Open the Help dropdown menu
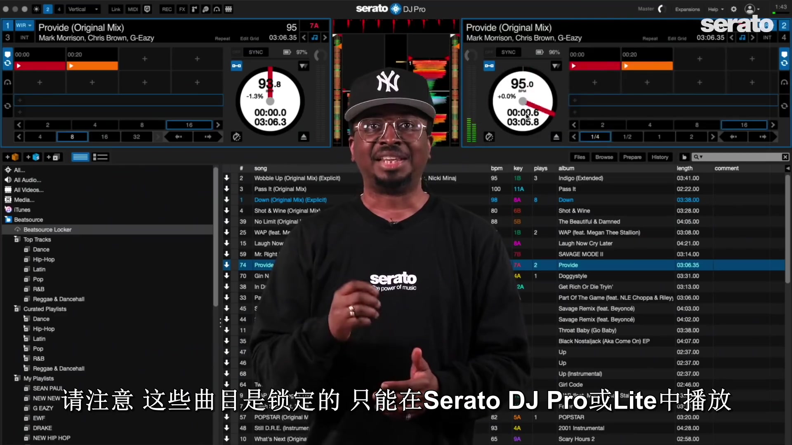Screen dimensions: 792x445 (716, 9)
